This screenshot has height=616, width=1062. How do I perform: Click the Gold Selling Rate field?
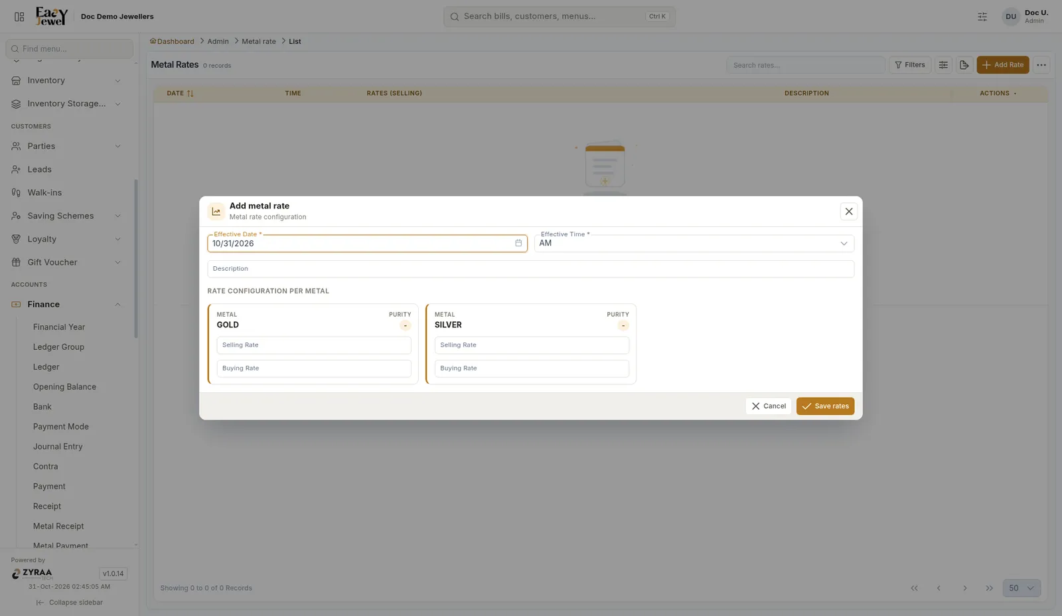tap(313, 345)
